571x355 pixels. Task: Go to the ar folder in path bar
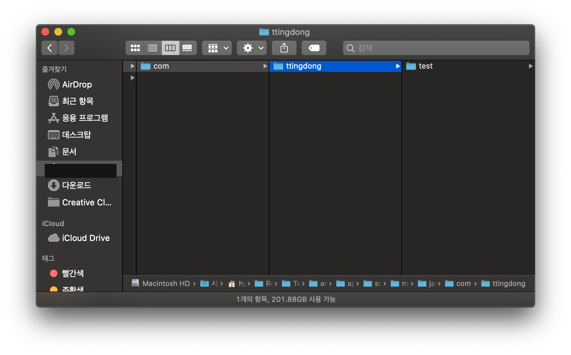318,283
